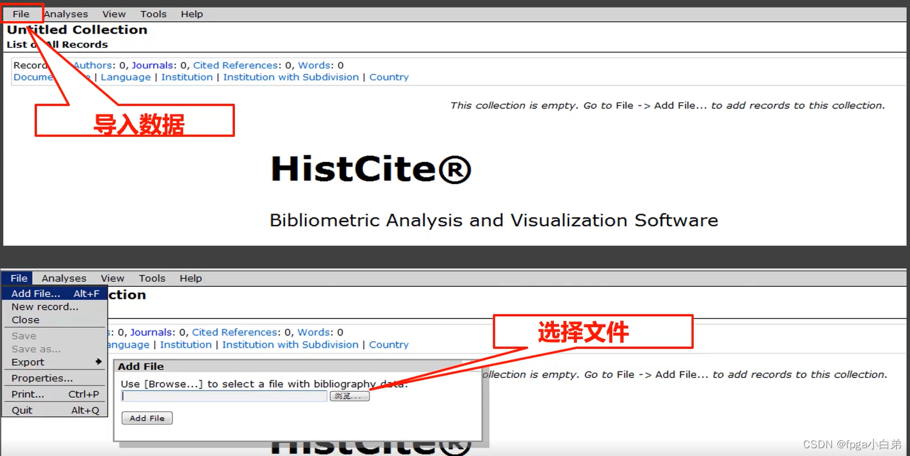The width and height of the screenshot is (910, 456).
Task: Open the Help menu in the bottom window
Action: coord(190,278)
